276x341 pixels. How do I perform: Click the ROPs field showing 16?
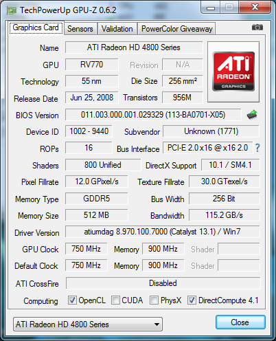click(89, 148)
